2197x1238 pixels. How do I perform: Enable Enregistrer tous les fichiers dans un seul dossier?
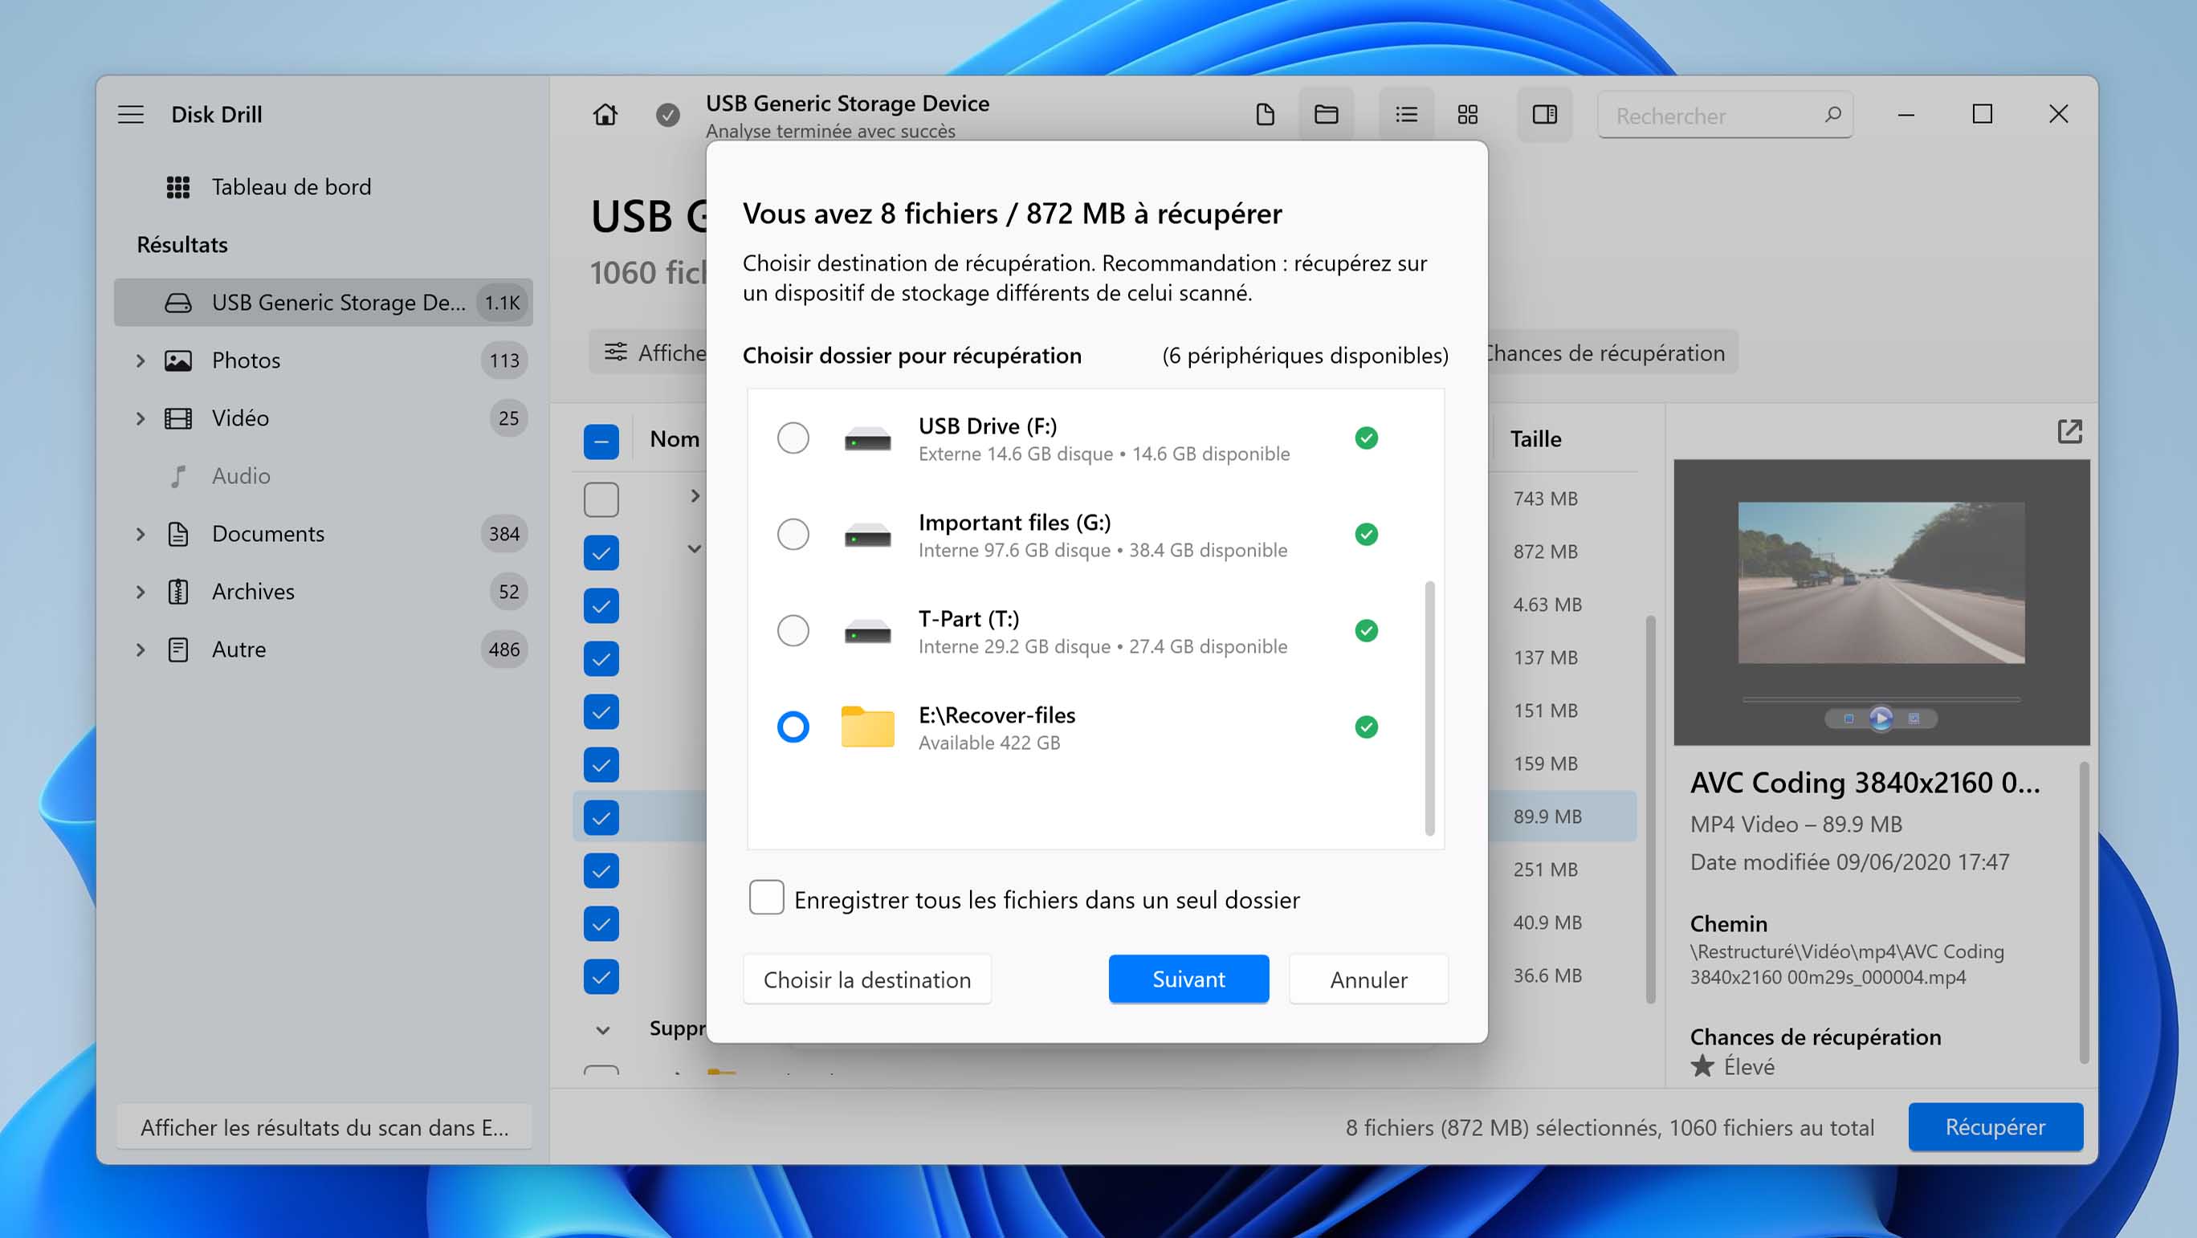(x=767, y=898)
